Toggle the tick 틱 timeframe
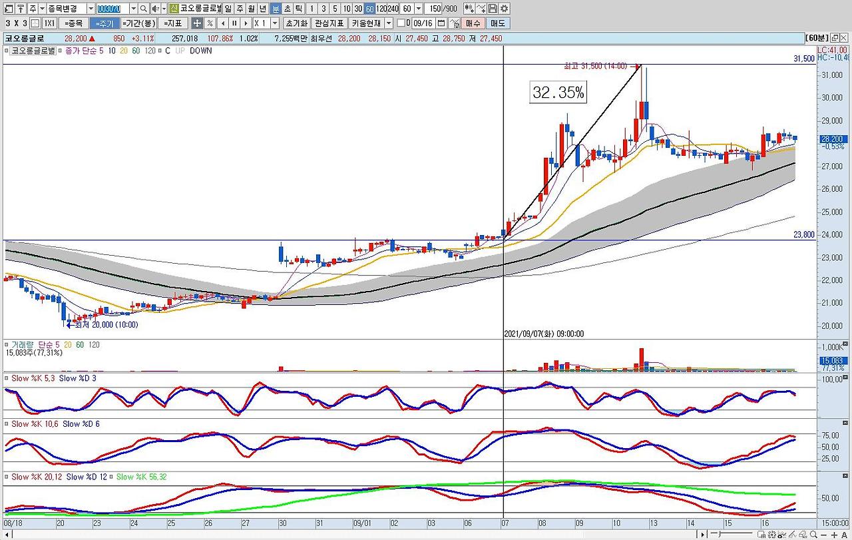The image size is (852, 540). click(299, 9)
